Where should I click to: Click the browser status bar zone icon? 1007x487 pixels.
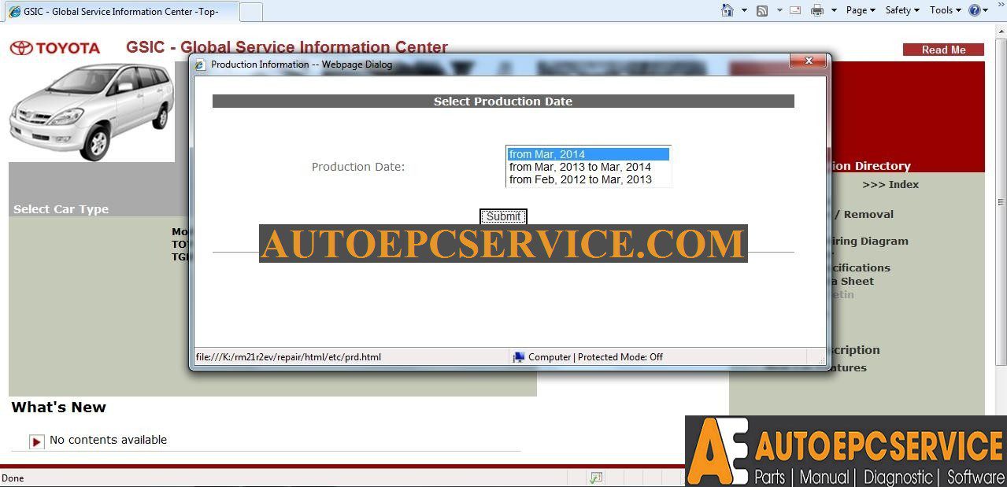(x=596, y=478)
